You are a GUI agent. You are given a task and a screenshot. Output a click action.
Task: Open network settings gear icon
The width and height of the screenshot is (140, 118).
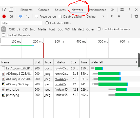pos(136,16)
